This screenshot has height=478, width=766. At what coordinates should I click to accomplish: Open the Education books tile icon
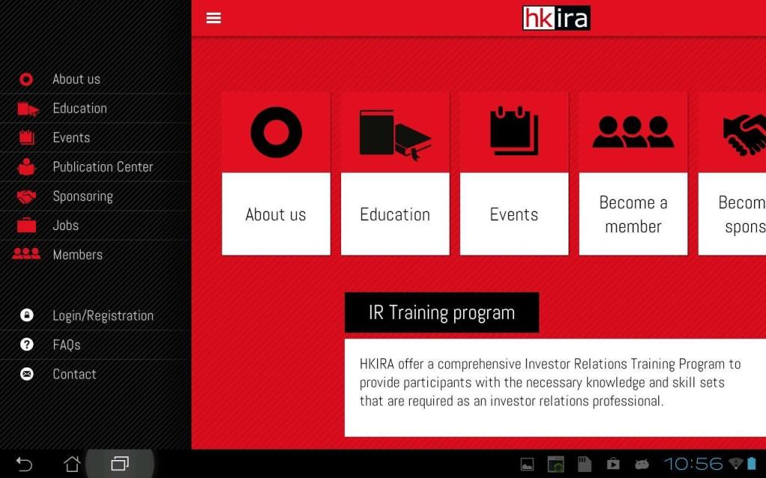(395, 133)
